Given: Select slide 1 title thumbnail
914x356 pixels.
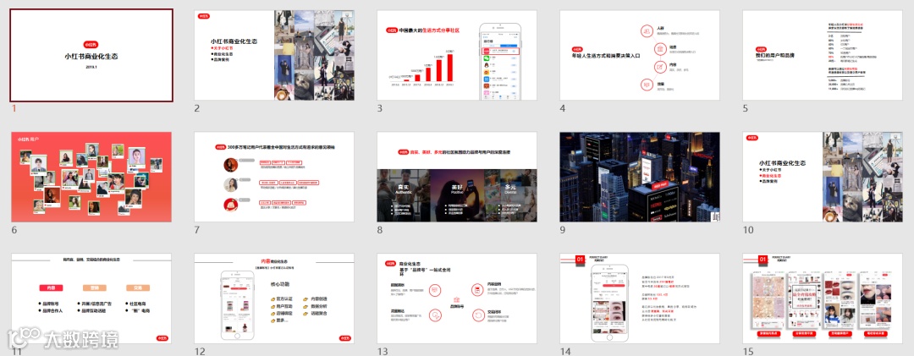Looking at the screenshot, I should coord(91,55).
